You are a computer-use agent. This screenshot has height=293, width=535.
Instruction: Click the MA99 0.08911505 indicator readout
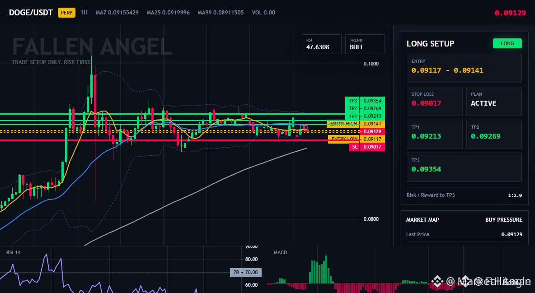[x=221, y=12]
